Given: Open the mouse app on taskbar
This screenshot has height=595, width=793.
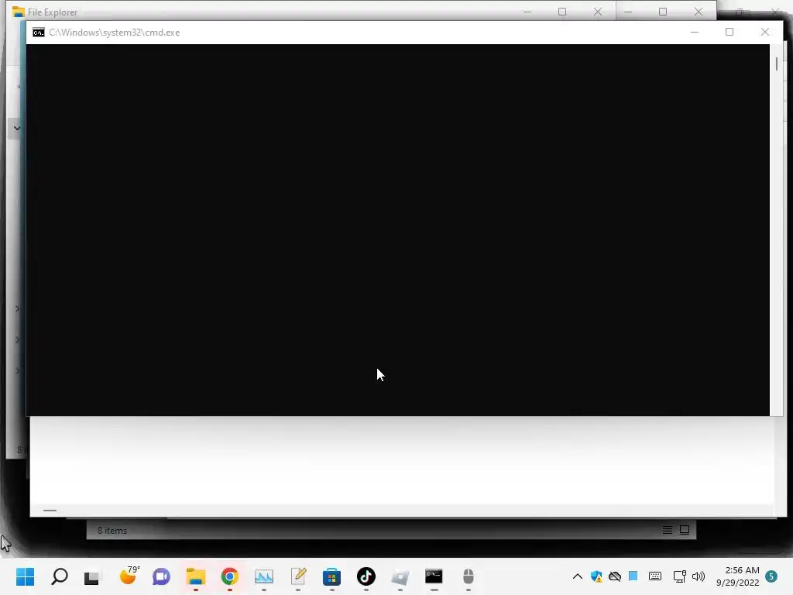Looking at the screenshot, I should point(469,576).
